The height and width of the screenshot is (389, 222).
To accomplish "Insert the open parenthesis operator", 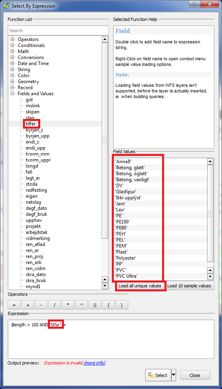I will 108,305.
